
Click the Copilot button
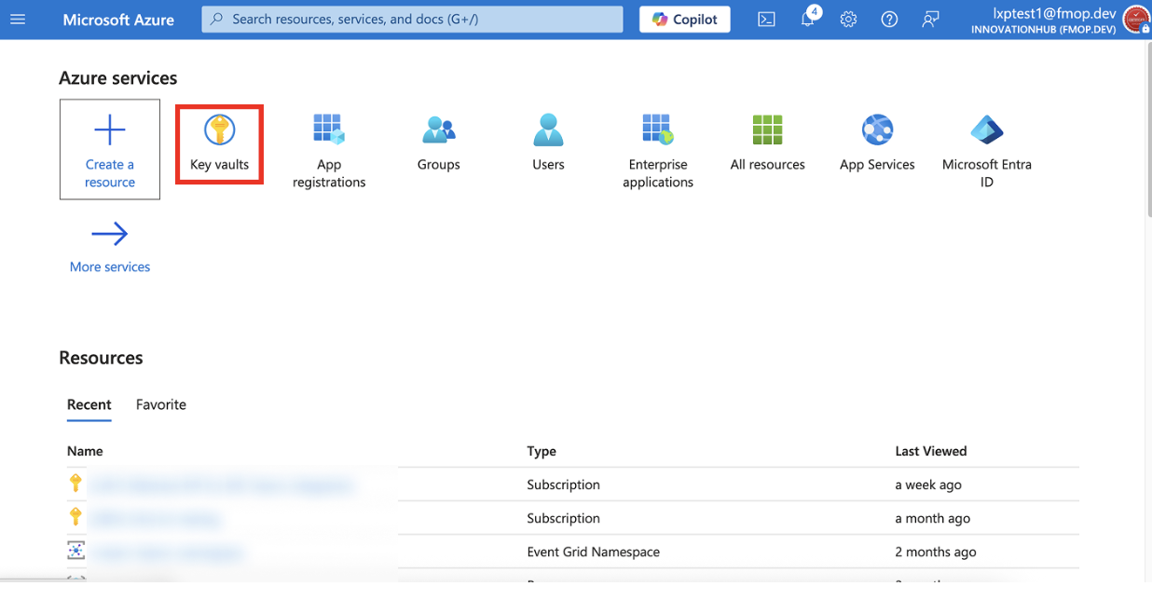(685, 20)
